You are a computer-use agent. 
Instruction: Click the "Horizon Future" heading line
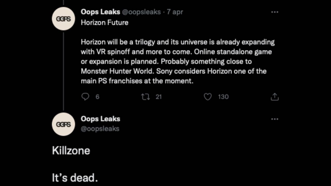click(104, 22)
